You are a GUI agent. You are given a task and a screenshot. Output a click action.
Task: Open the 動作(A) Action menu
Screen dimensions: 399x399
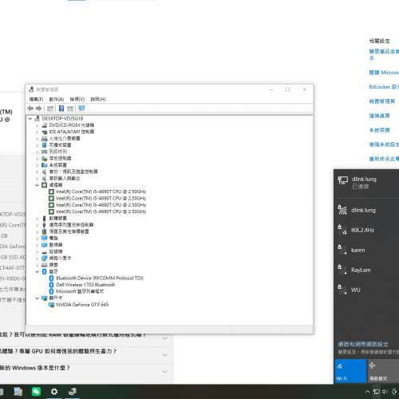(57, 99)
